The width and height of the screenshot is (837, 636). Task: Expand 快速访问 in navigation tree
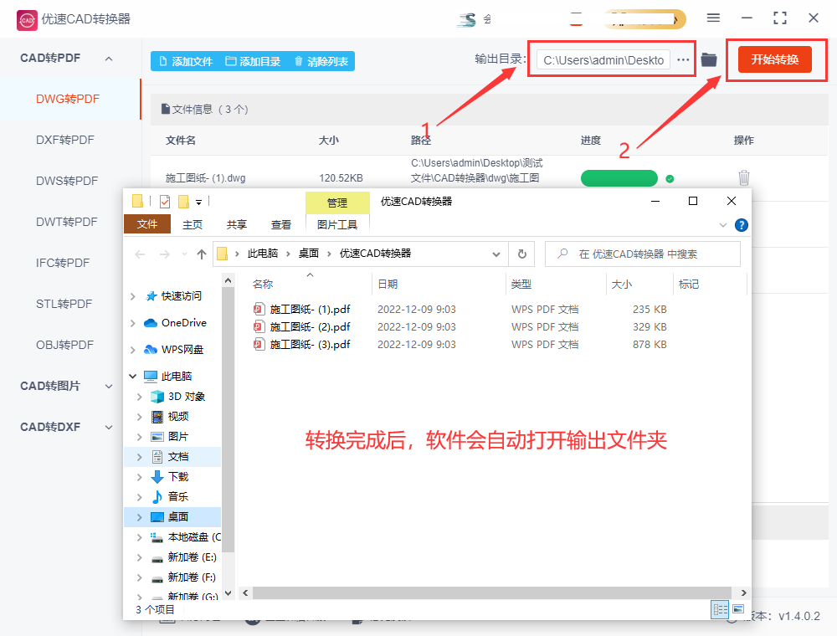point(133,296)
